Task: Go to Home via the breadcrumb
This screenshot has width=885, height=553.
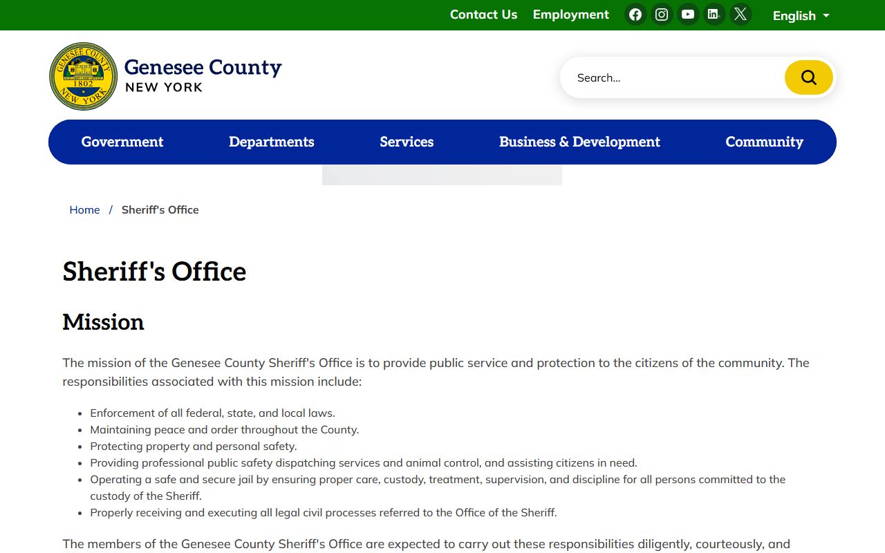Action: tap(84, 209)
